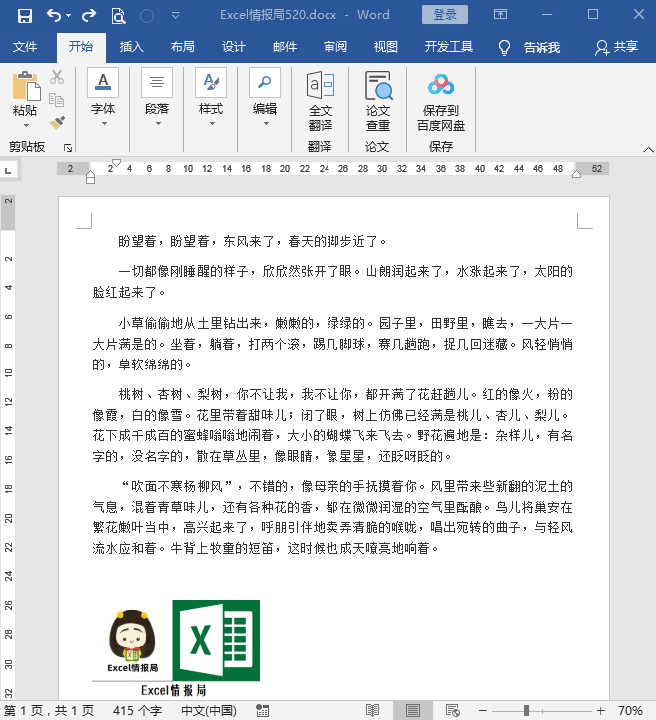Click the word count 415 个字
The width and height of the screenshot is (656, 720).
click(137, 711)
